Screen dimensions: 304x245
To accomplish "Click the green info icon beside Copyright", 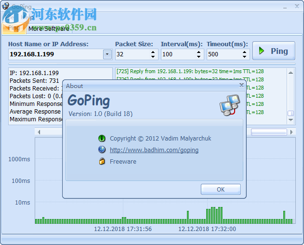I will coord(102,138).
